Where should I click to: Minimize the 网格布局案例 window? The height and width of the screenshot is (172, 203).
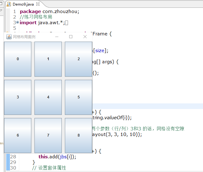[x=57, y=37]
